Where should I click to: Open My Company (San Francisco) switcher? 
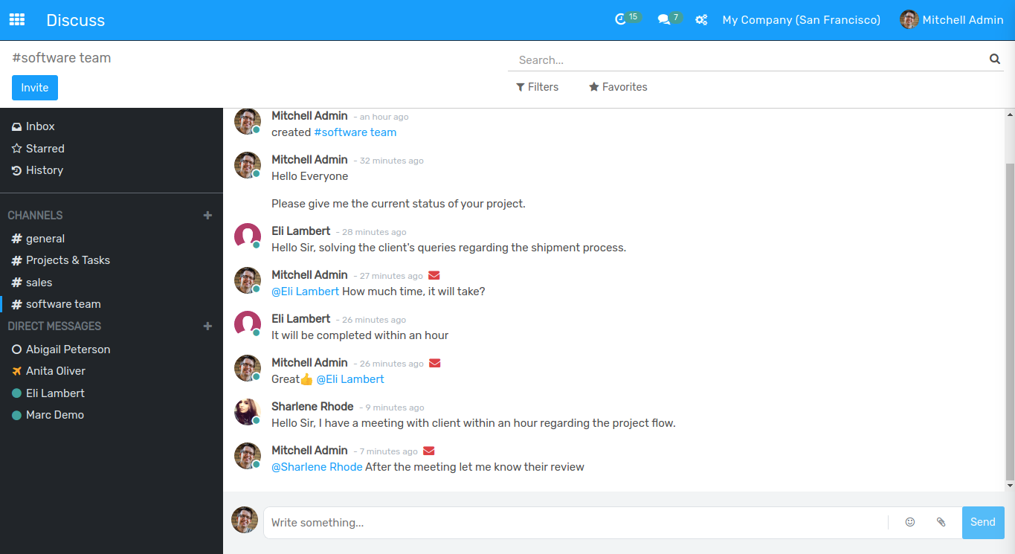[x=801, y=20]
